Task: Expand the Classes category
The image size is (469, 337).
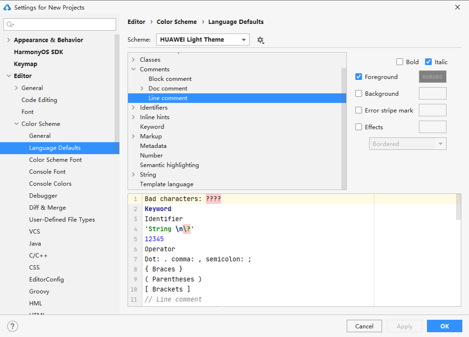Action: (x=133, y=60)
